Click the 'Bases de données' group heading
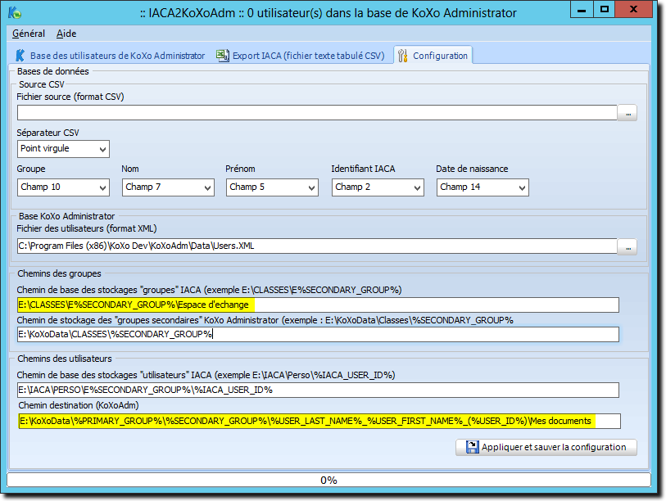 pos(53,71)
